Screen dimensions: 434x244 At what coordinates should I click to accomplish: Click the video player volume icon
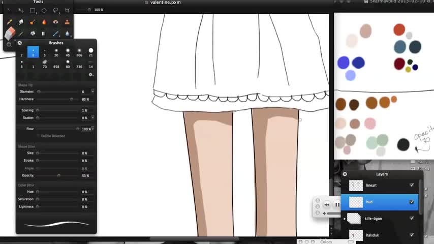(324, 213)
